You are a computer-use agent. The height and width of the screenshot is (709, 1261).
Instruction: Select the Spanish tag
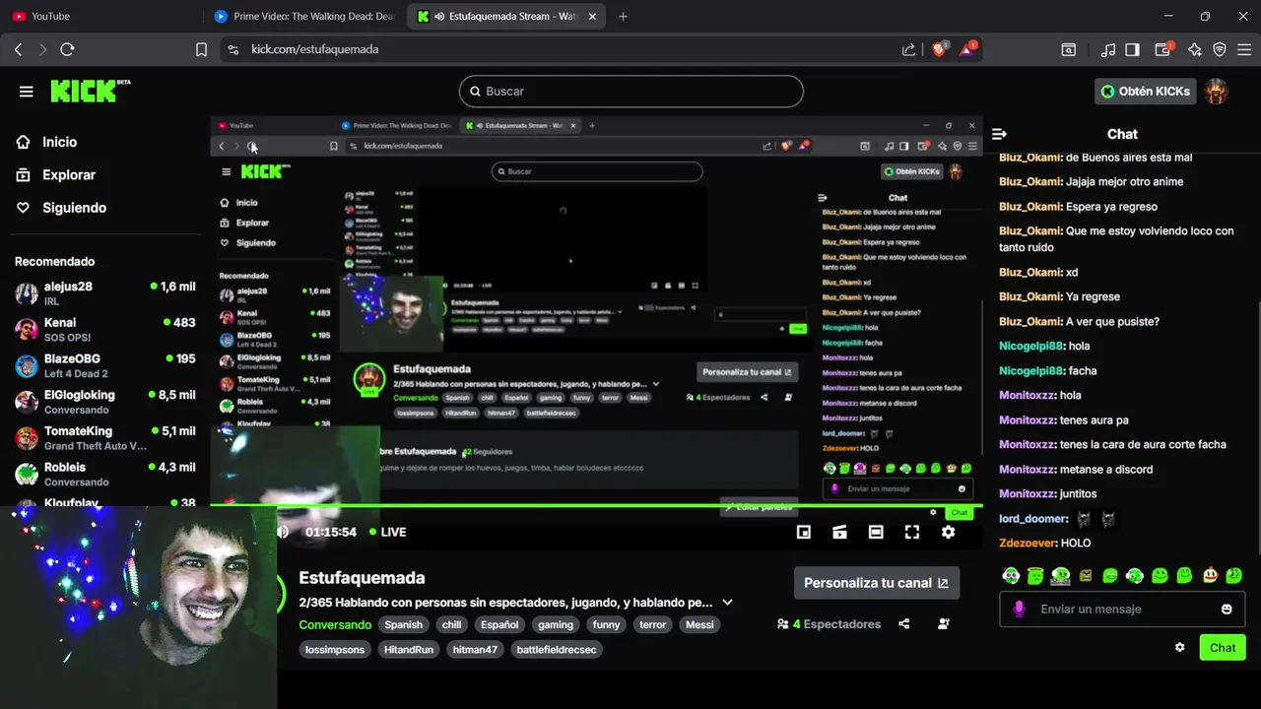click(x=403, y=624)
